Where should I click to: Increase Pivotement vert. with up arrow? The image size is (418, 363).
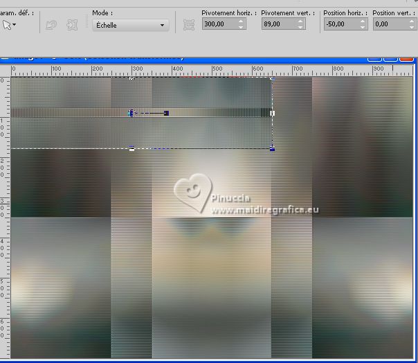300,21
